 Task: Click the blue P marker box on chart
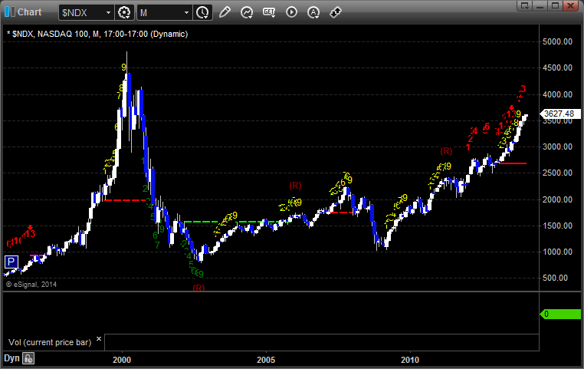click(11, 262)
